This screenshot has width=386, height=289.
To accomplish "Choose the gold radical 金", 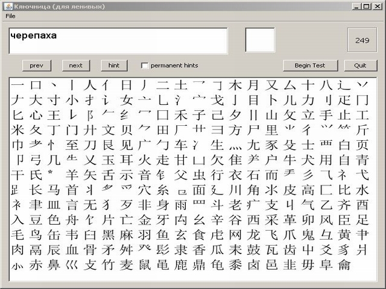I will [144, 220].
